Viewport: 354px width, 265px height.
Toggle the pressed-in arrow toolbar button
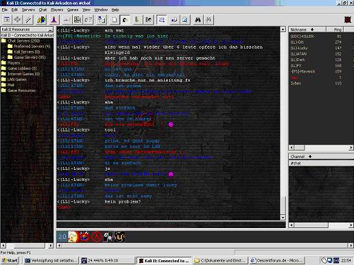[125, 20]
